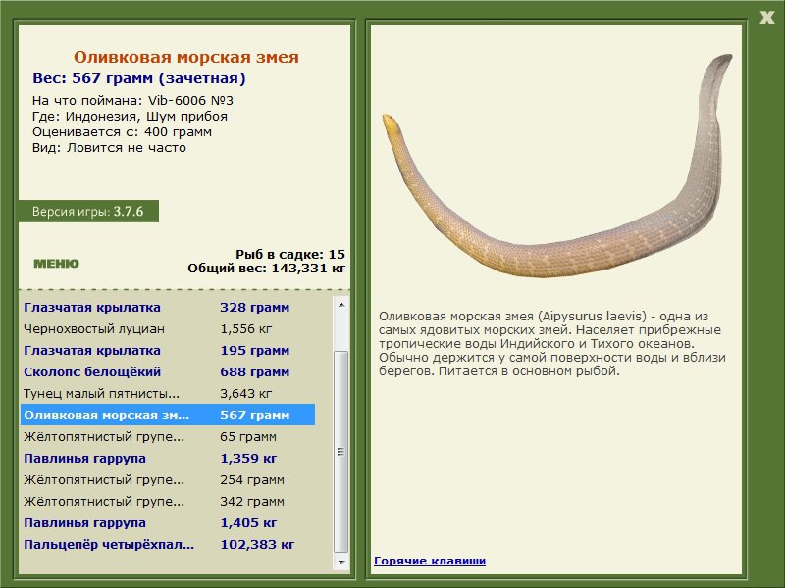Screen dimensions: 785x588
Task: Click the fish list scroll-up arrow
Action: click(x=340, y=305)
